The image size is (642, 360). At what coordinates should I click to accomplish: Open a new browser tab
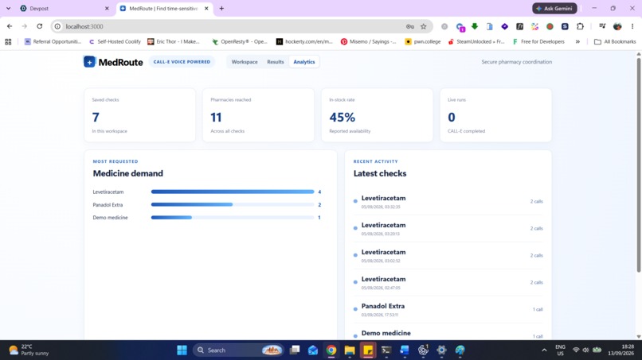[x=221, y=8]
